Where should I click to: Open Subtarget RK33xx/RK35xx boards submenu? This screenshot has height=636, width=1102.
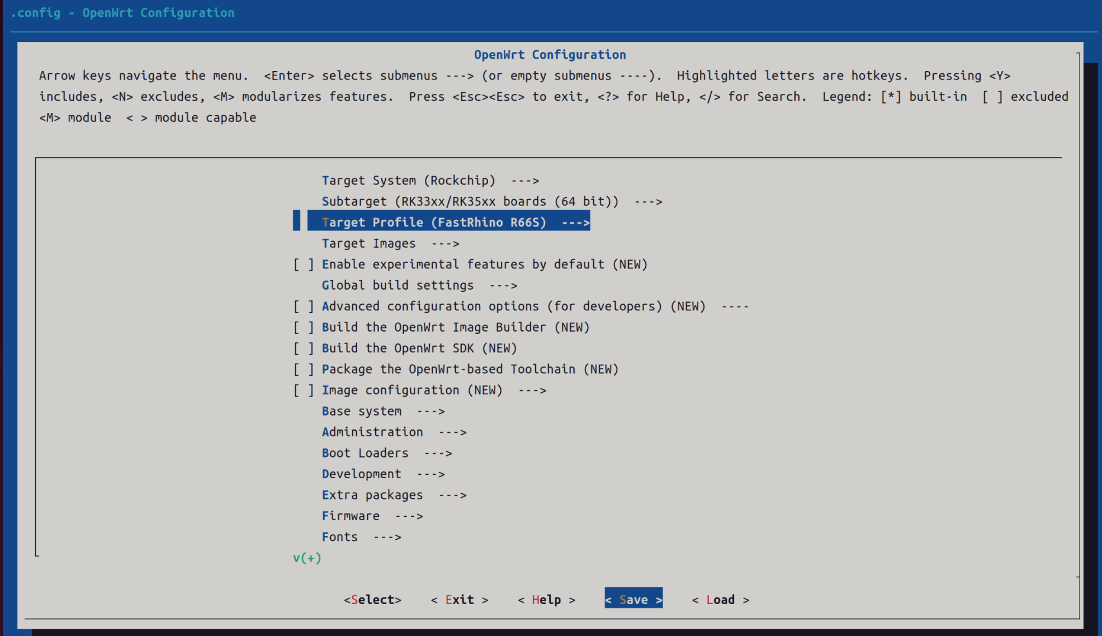(491, 201)
